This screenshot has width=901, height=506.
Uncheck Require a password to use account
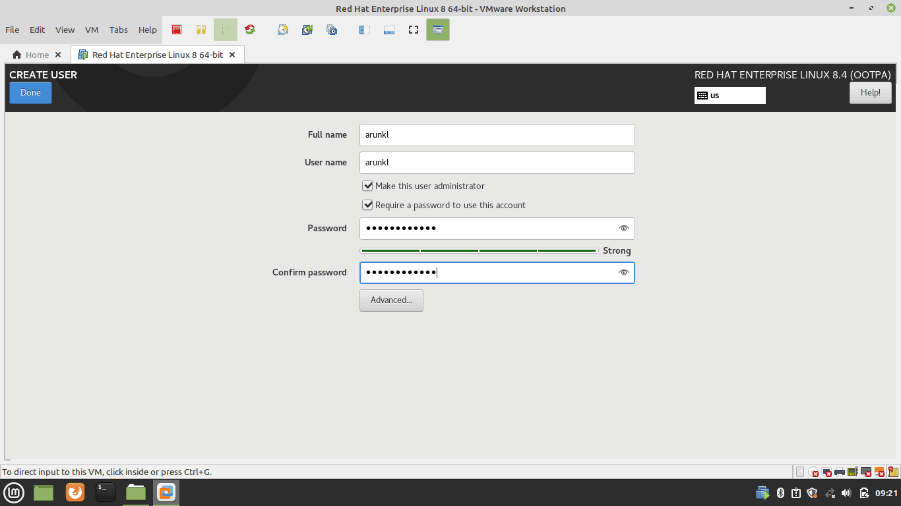367,206
